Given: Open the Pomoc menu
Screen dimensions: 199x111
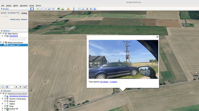Looking at the screenshot, I should [38, 6].
